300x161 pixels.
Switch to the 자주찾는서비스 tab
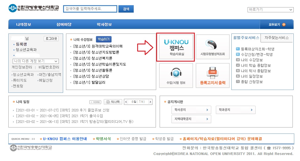click(277, 38)
